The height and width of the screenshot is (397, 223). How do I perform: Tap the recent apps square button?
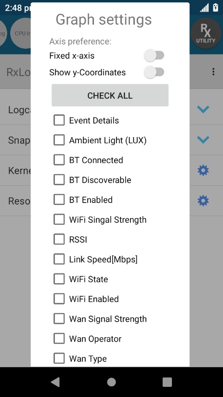tap(167, 382)
